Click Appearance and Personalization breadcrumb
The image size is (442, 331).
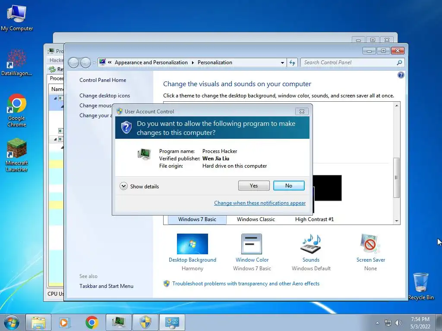point(151,62)
